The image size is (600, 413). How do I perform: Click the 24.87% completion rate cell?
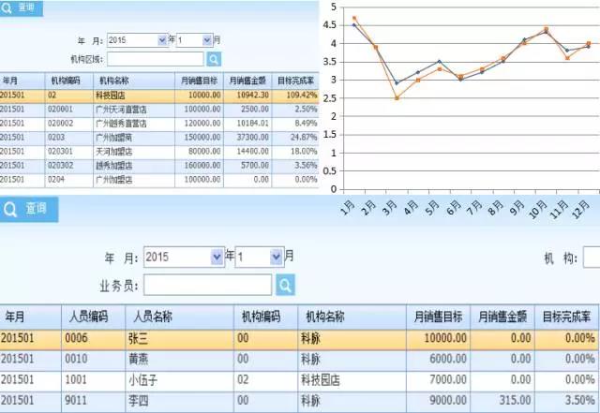click(x=295, y=138)
